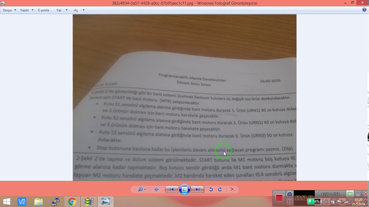The height and width of the screenshot is (207, 369).
Task: Delete the photo with red X icon
Action: [232, 189]
